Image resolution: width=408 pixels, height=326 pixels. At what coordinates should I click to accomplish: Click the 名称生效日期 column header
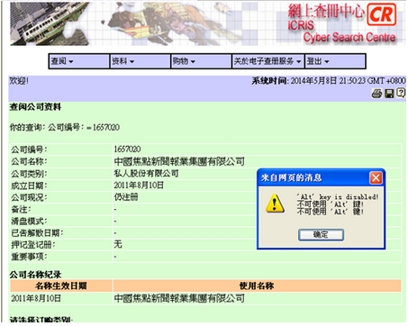(x=61, y=285)
